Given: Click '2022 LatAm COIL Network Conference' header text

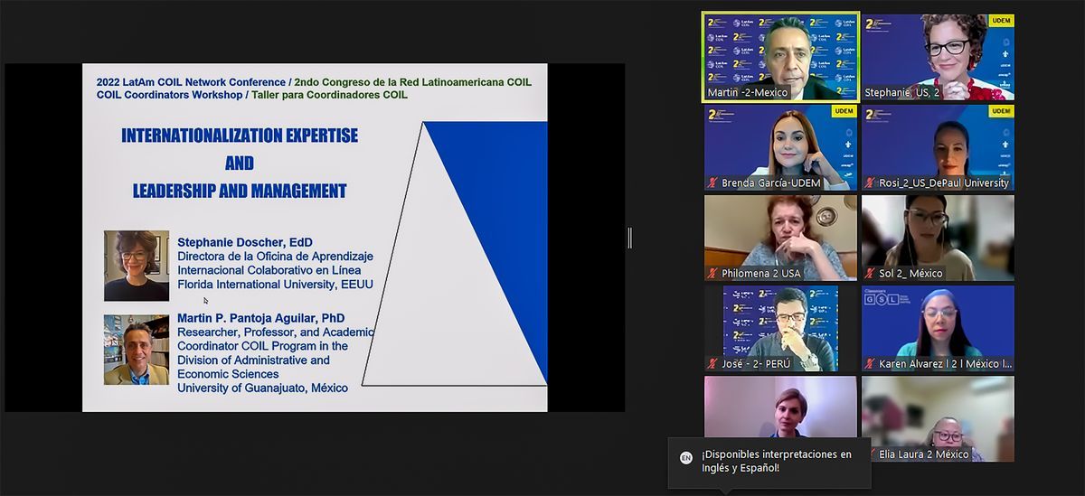Looking at the screenshot, I should click(191, 81).
